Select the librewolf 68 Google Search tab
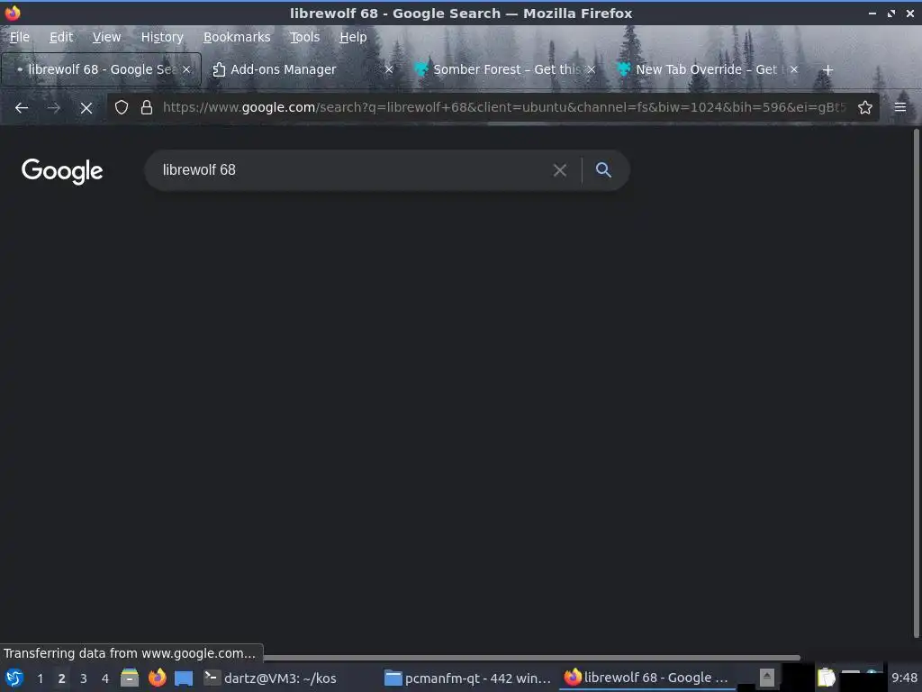The height and width of the screenshot is (692, 922). (x=101, y=69)
